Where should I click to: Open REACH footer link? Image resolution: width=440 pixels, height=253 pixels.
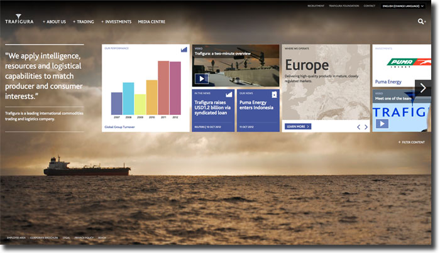pos(102,238)
